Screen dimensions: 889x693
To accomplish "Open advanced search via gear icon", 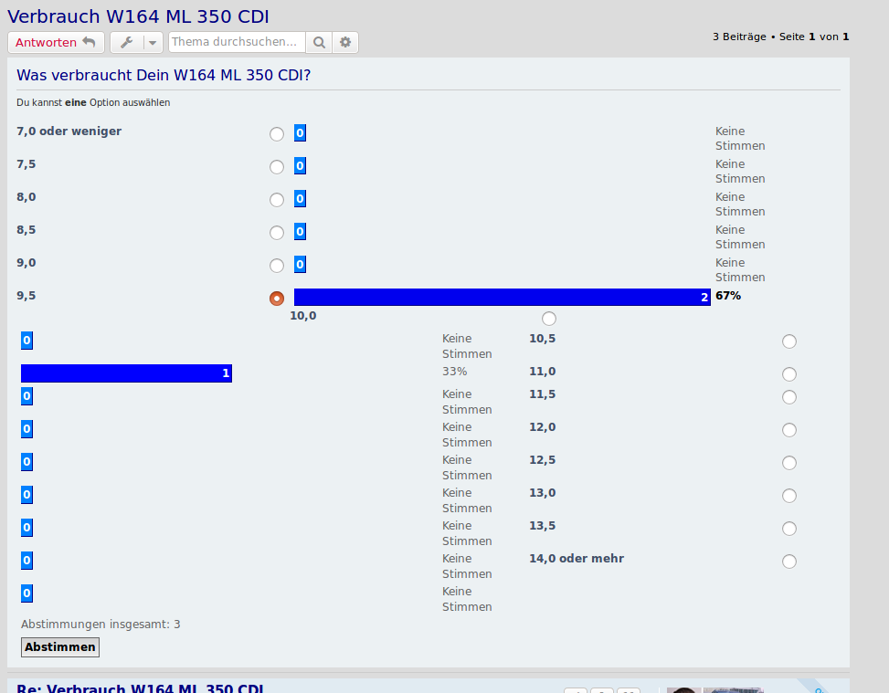I will (345, 43).
